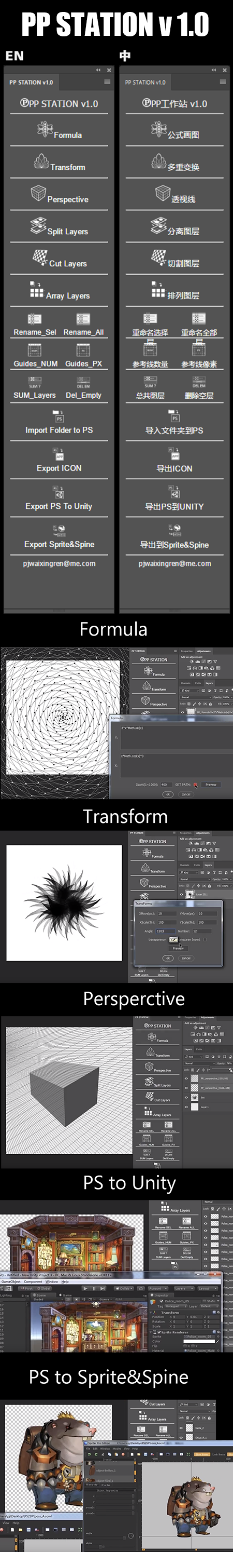Click the Y formula field in the Formula dialog
Image resolution: width=233 pixels, height=1552 pixels.
pos(176,737)
